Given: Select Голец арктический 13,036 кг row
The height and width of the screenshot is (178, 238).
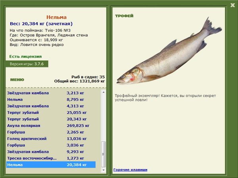Looking at the screenshot, I should (x=51, y=138).
